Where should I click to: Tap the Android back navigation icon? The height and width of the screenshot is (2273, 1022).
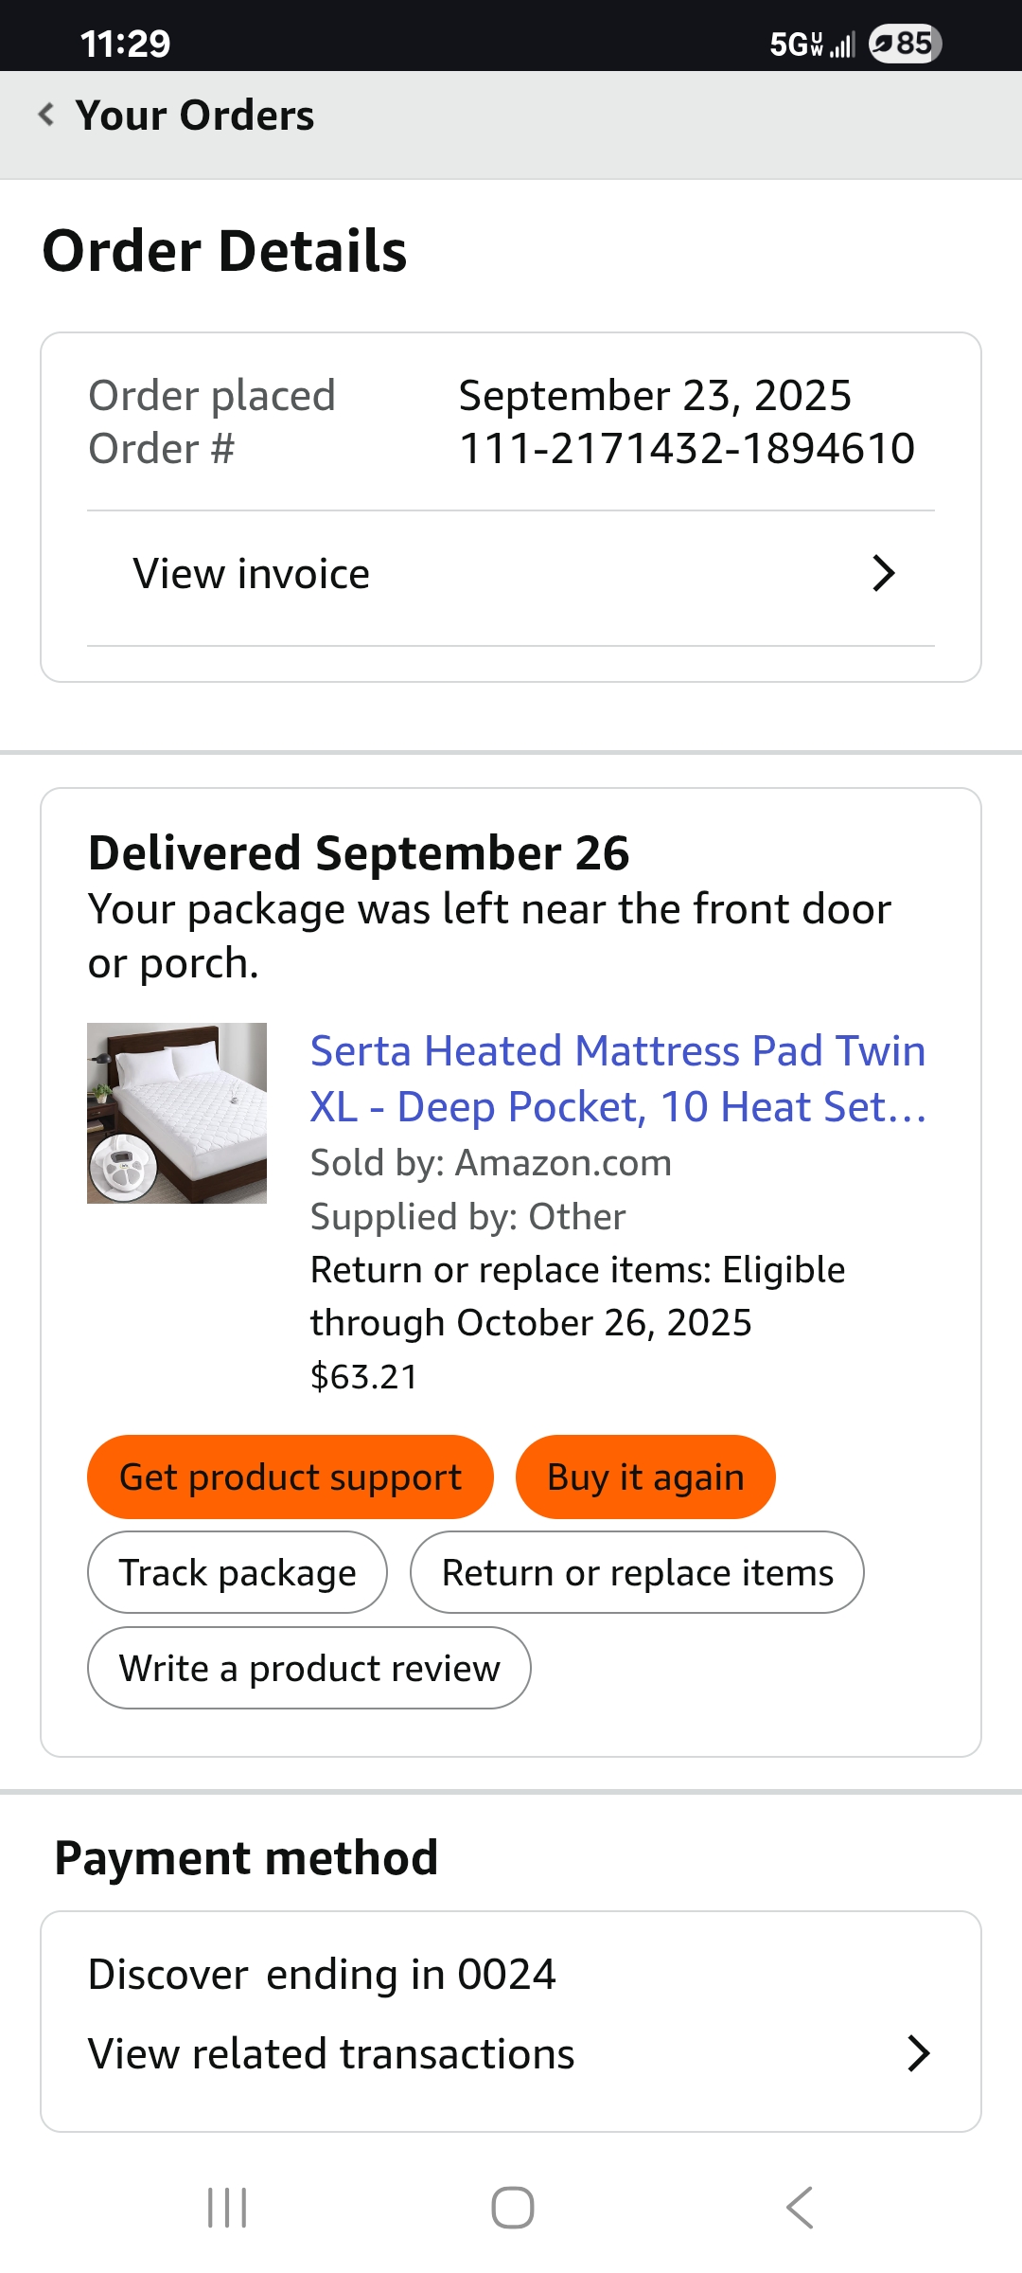tap(800, 2208)
